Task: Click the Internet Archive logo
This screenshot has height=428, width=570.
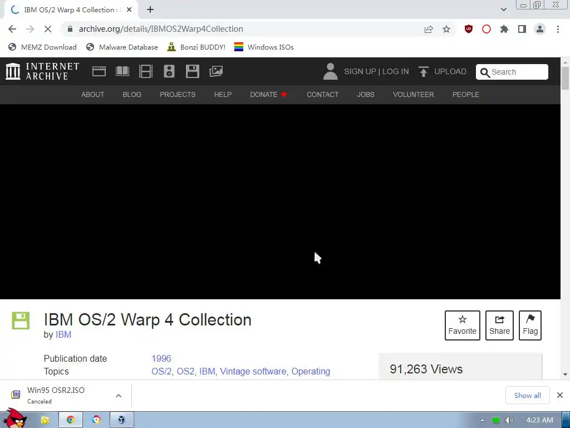Action: click(x=42, y=71)
